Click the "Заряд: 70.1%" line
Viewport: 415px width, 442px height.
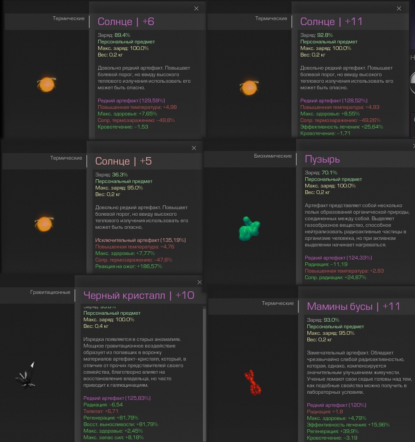tap(321, 173)
